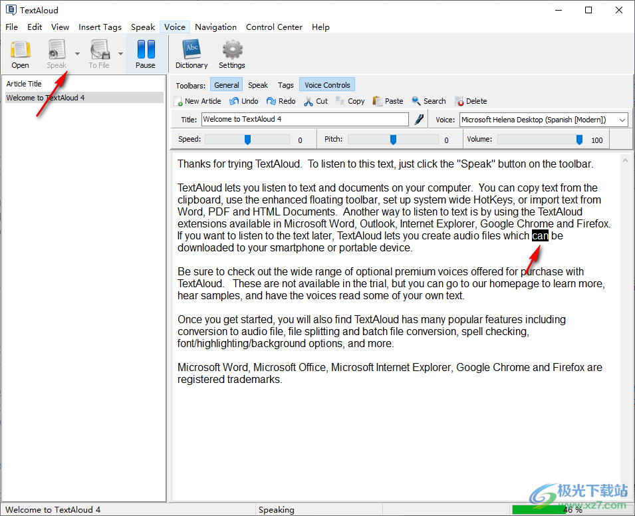Viewport: 635px width, 516px height.
Task: Open the View menu
Action: coord(60,27)
